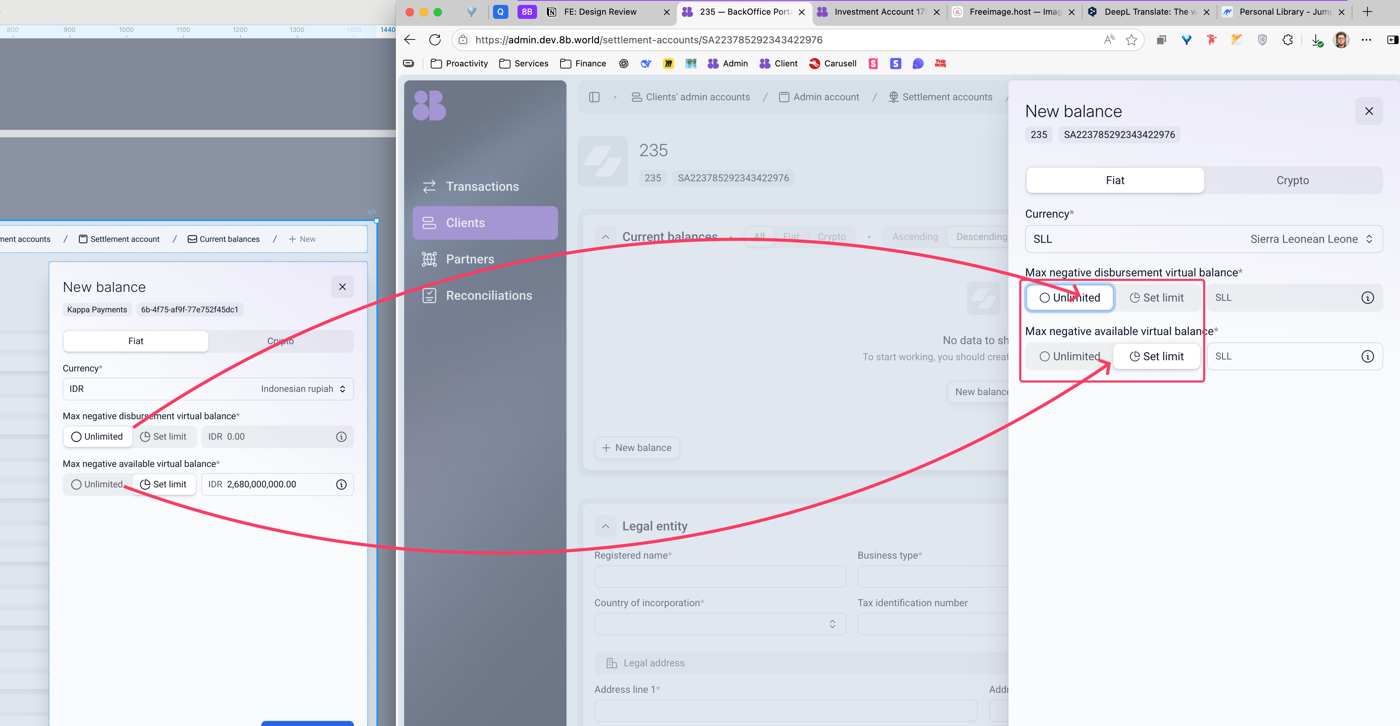Switch to the Crypto tab in BackOffice panel
The image size is (1400, 726).
tap(1293, 180)
